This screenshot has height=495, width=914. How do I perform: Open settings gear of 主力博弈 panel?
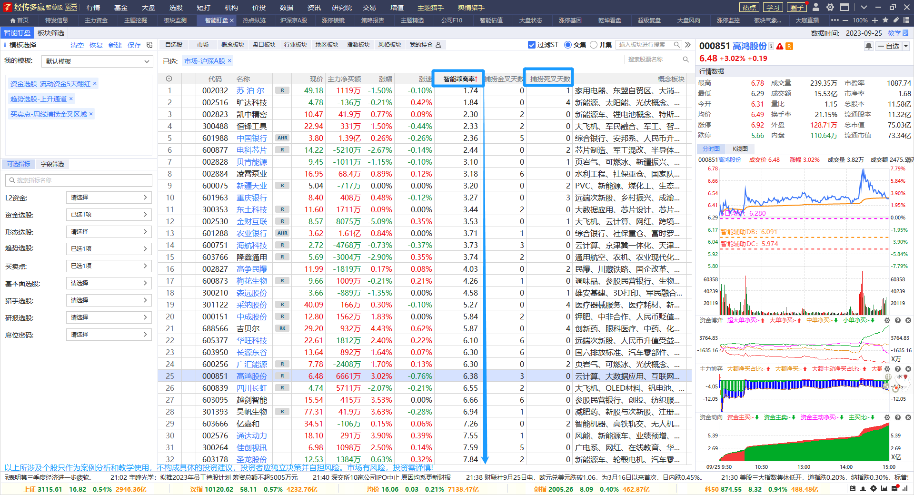887,369
